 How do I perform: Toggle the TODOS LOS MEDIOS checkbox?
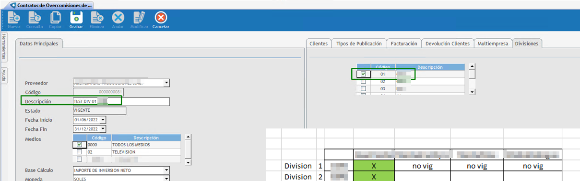(79, 145)
